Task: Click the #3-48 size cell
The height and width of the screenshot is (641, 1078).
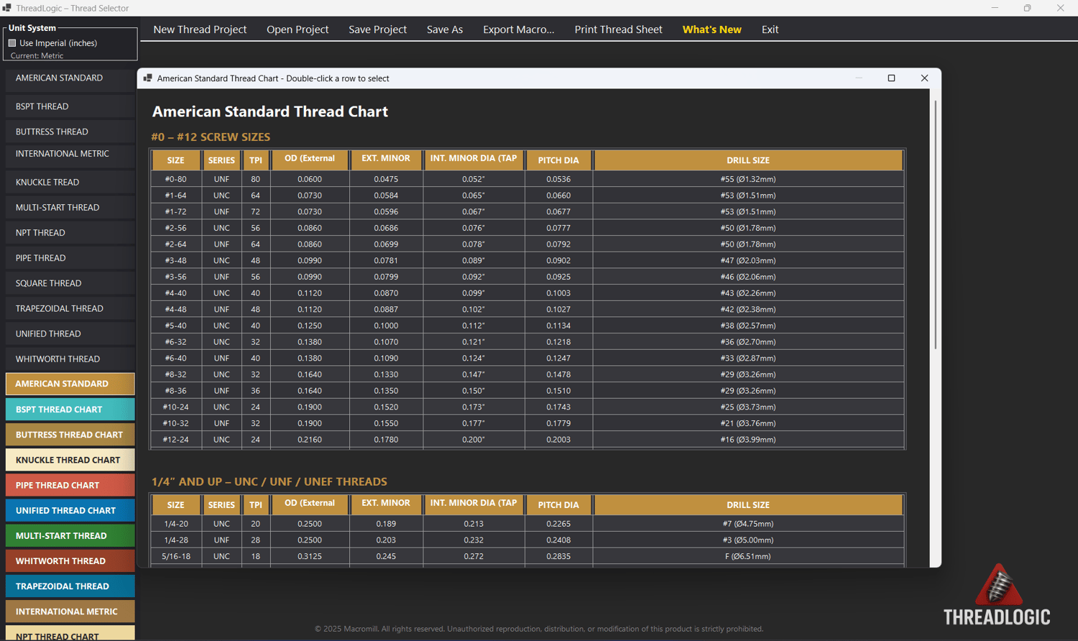Action: (x=176, y=260)
